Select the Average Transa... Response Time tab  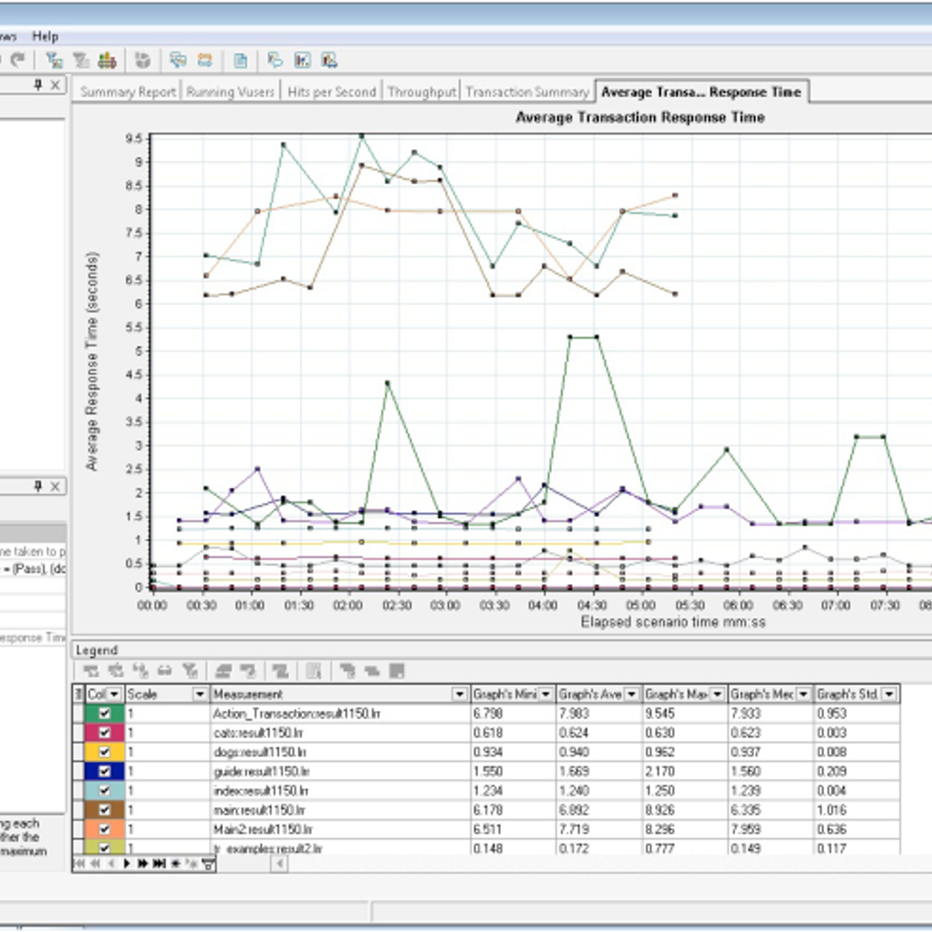click(701, 92)
